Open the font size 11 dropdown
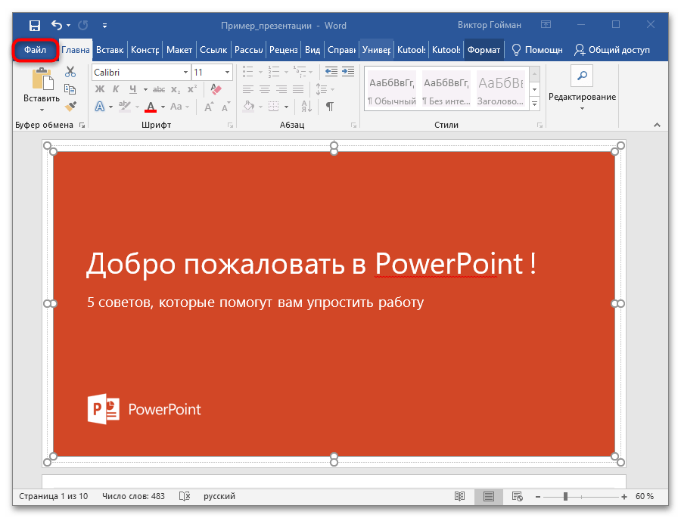Screen dimensions: 681x518 [x=227, y=73]
